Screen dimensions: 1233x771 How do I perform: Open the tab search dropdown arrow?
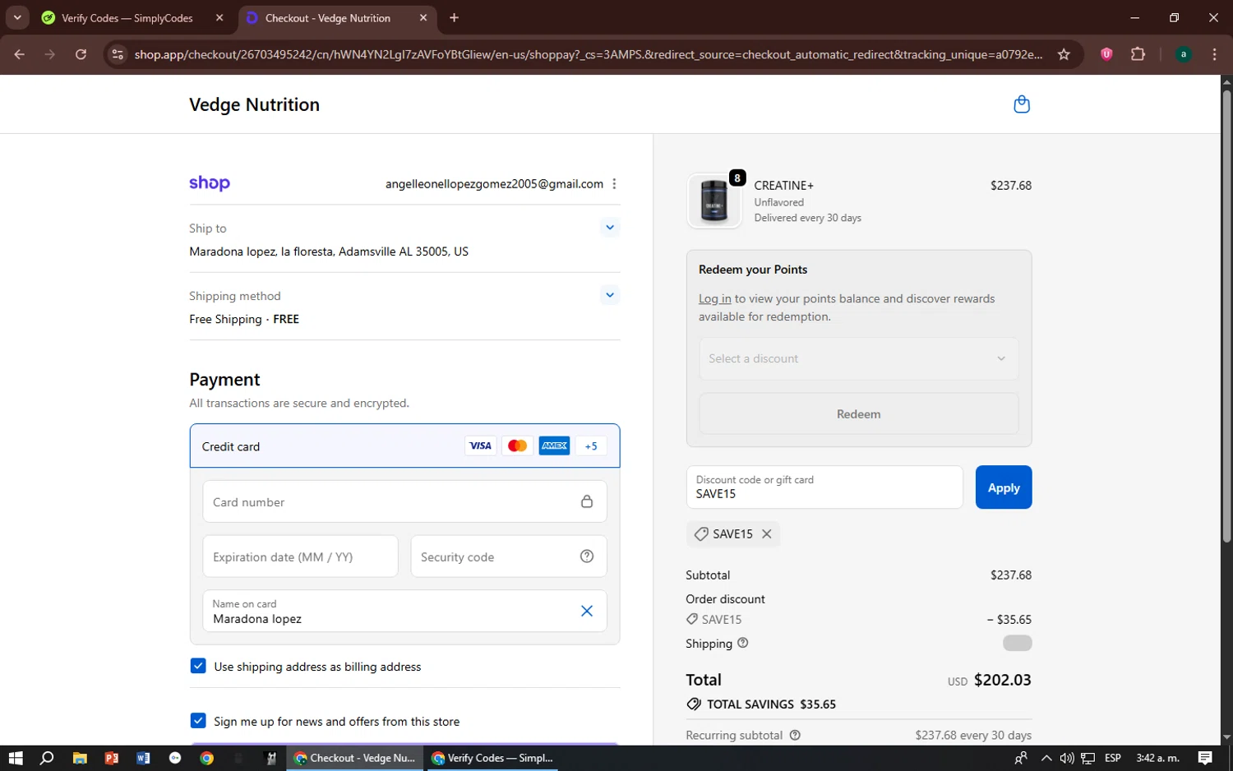click(x=17, y=18)
